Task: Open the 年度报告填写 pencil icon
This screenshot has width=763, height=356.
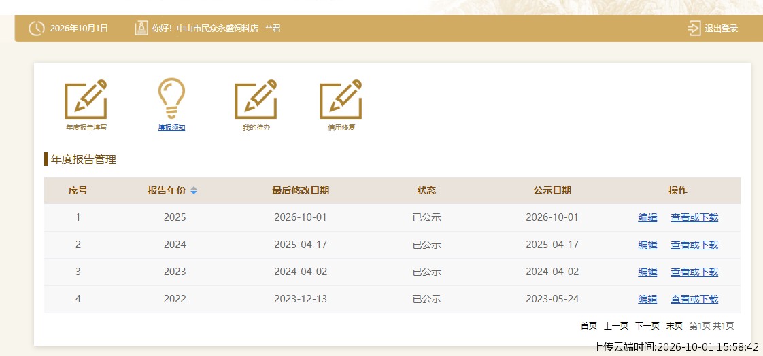Action: [86, 99]
